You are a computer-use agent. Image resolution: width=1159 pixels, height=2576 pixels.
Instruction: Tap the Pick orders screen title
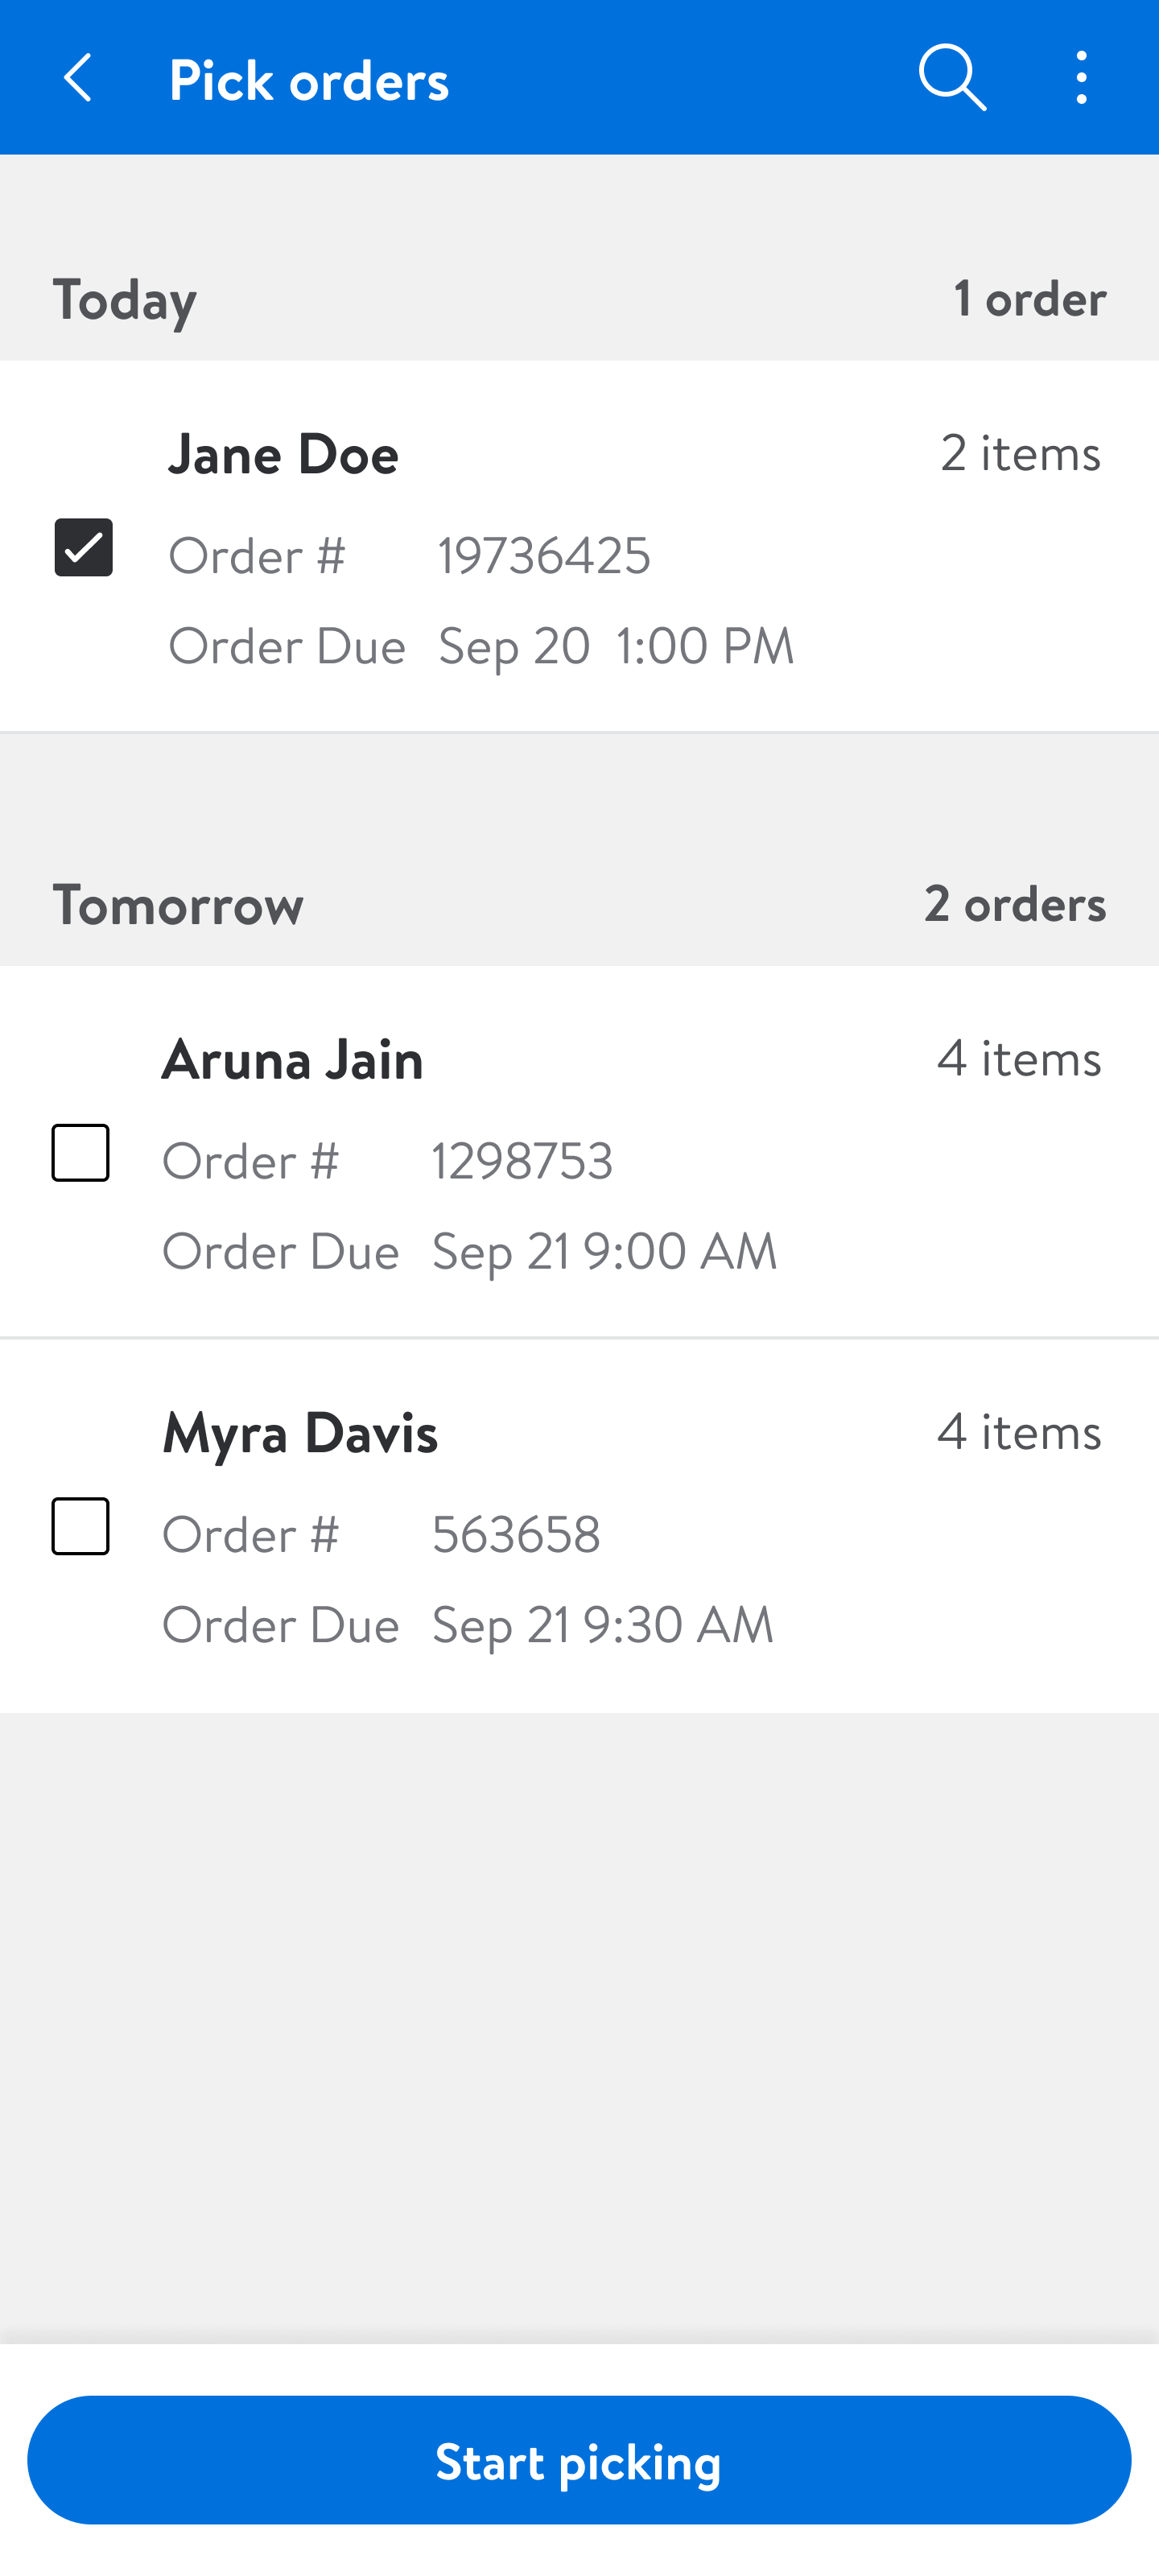tap(309, 80)
